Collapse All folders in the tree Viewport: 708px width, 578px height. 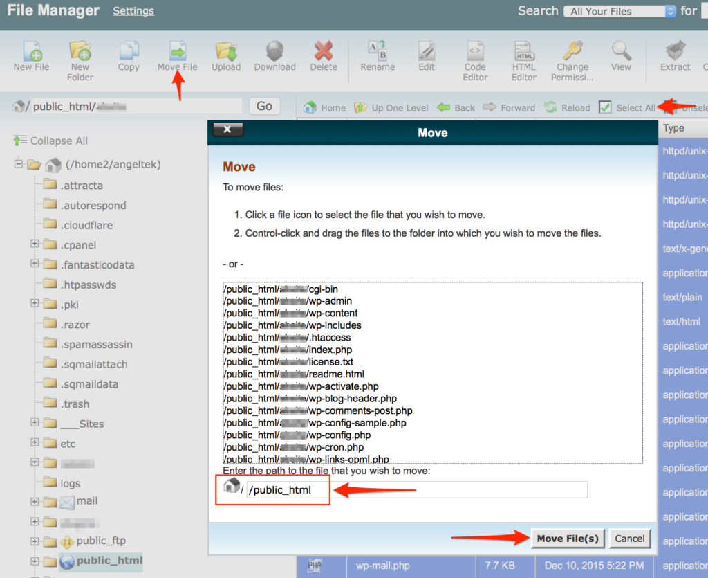(x=59, y=140)
